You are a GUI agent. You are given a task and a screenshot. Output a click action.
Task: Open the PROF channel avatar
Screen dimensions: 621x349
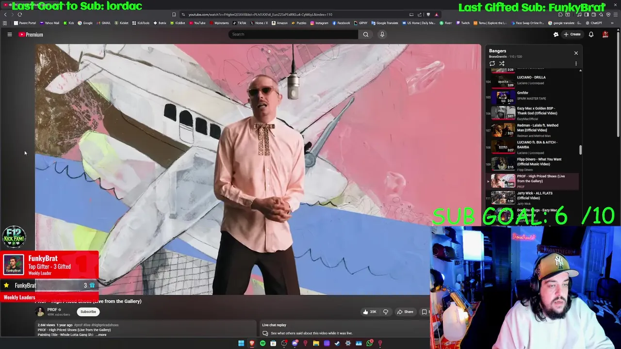(x=39, y=312)
